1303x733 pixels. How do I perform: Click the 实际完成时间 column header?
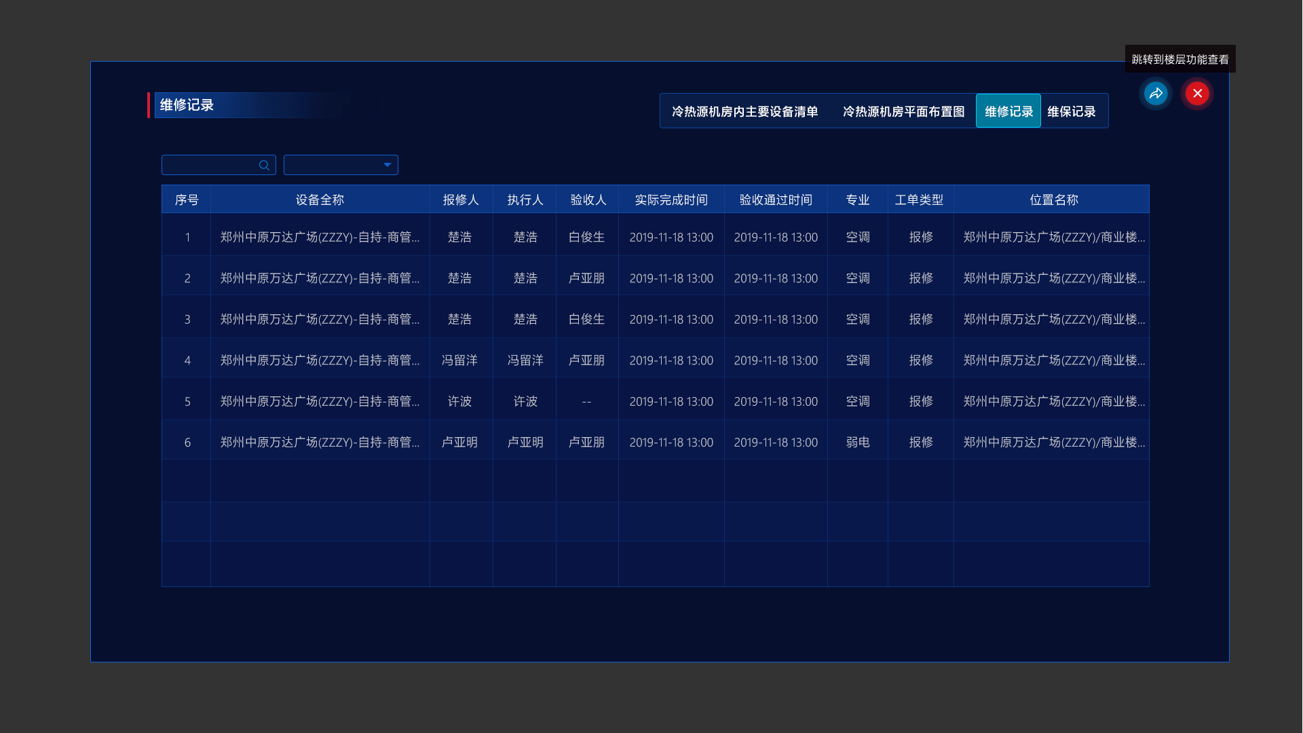tap(671, 200)
